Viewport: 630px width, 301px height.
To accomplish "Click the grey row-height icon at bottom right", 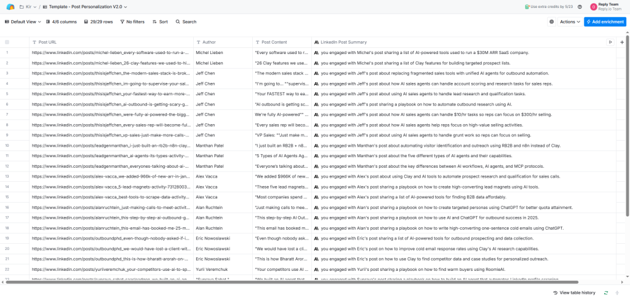I will pos(617,293).
